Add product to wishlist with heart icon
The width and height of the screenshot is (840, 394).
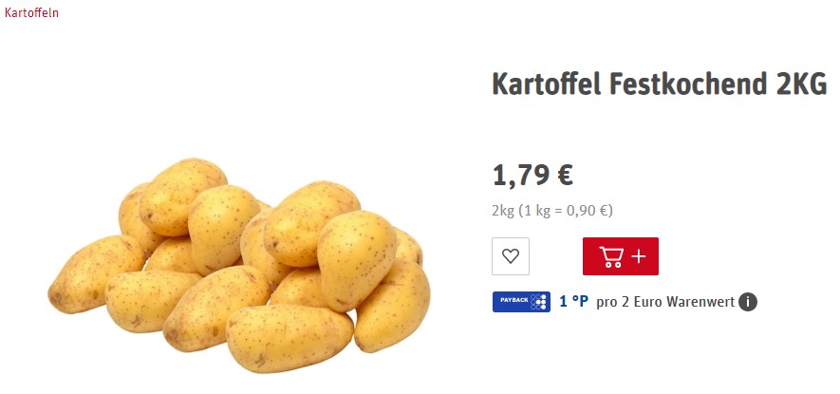(x=511, y=256)
